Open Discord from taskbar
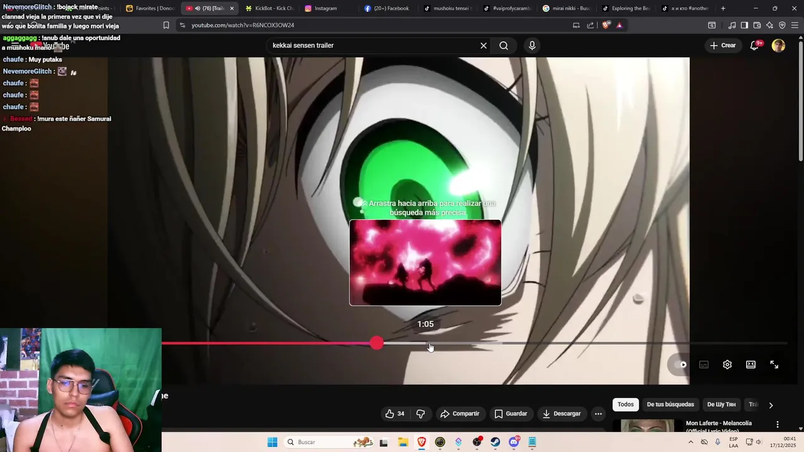The width and height of the screenshot is (804, 452). click(514, 442)
